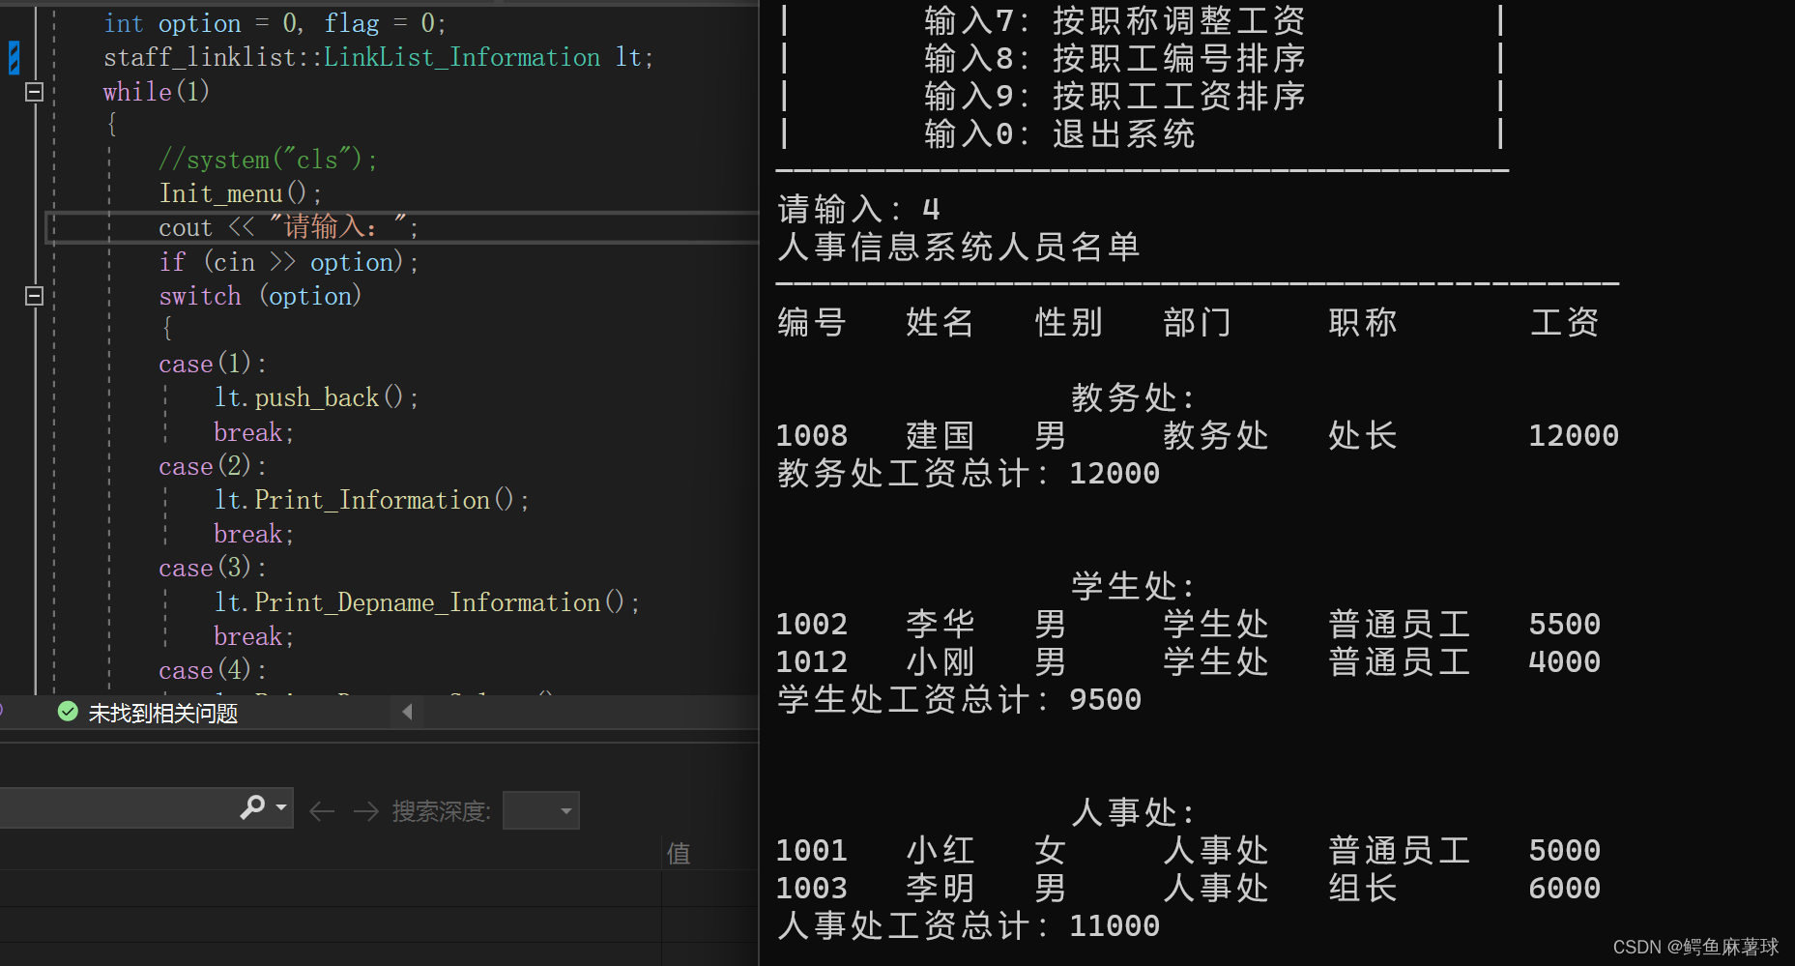Open the search options dropdown arrow
This screenshot has width=1795, height=966.
(x=281, y=806)
